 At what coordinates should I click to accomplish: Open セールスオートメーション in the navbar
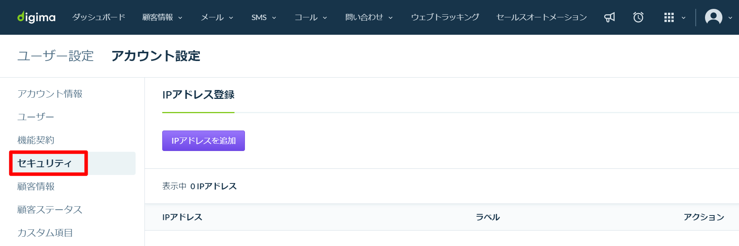(542, 17)
